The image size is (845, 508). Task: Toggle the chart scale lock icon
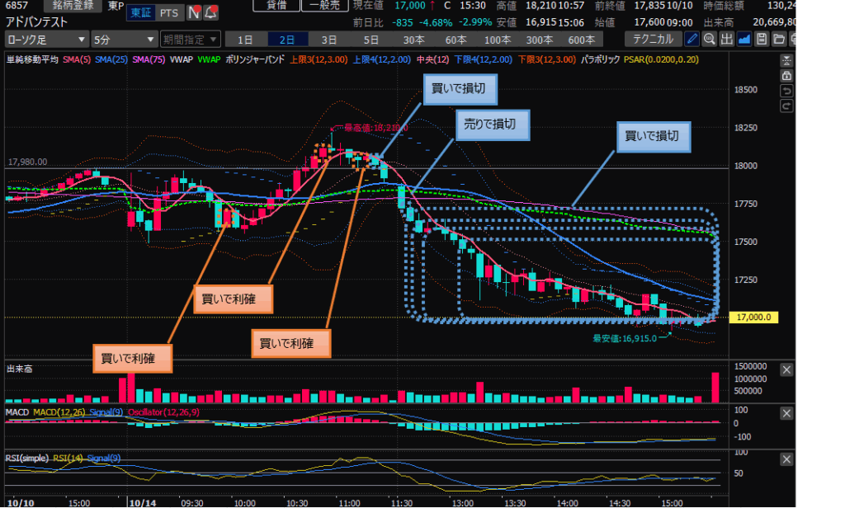(786, 75)
